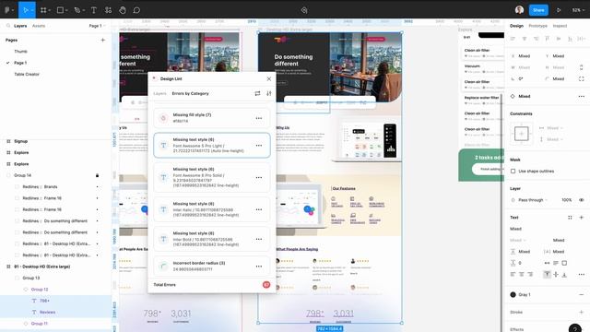Toggle layer visibility eye icon
The height and width of the screenshot is (332, 590).
point(581,200)
